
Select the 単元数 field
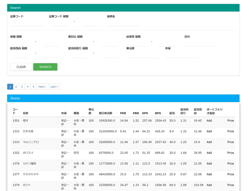[x=143, y=55]
